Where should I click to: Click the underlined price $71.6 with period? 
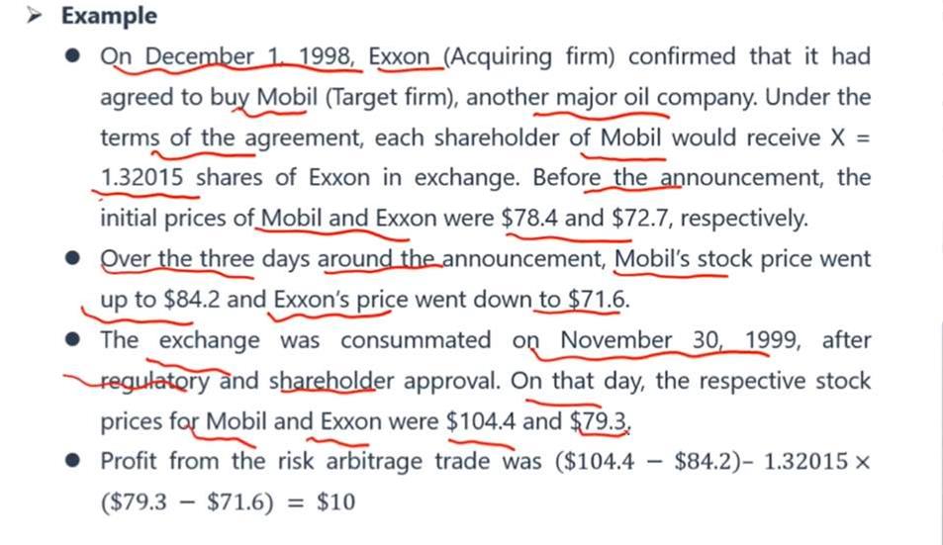(x=599, y=300)
